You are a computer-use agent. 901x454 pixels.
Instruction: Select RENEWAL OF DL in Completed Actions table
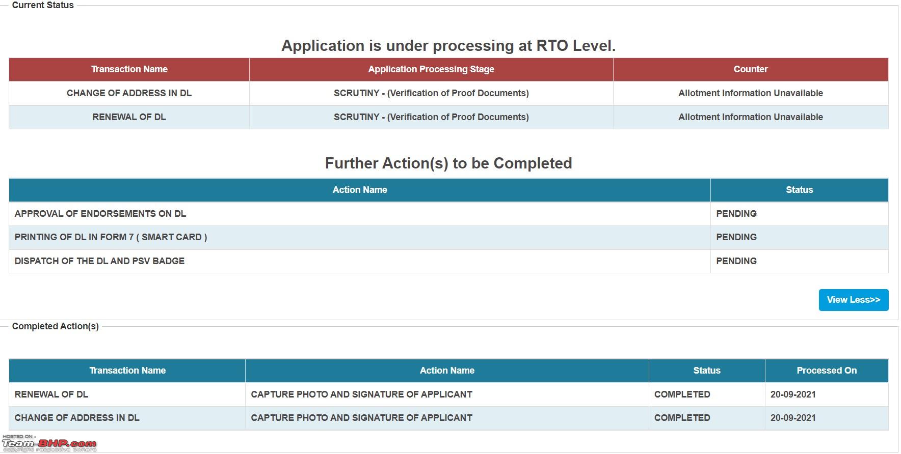(51, 394)
